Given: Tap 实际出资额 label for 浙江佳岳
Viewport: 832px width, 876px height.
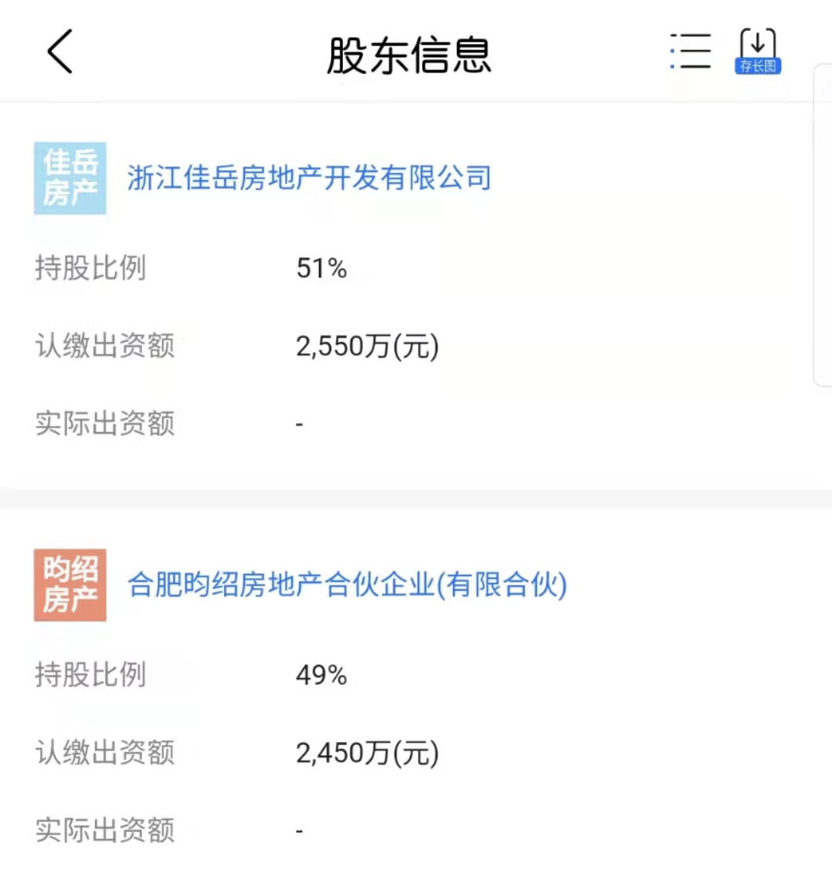Looking at the screenshot, I should (105, 424).
